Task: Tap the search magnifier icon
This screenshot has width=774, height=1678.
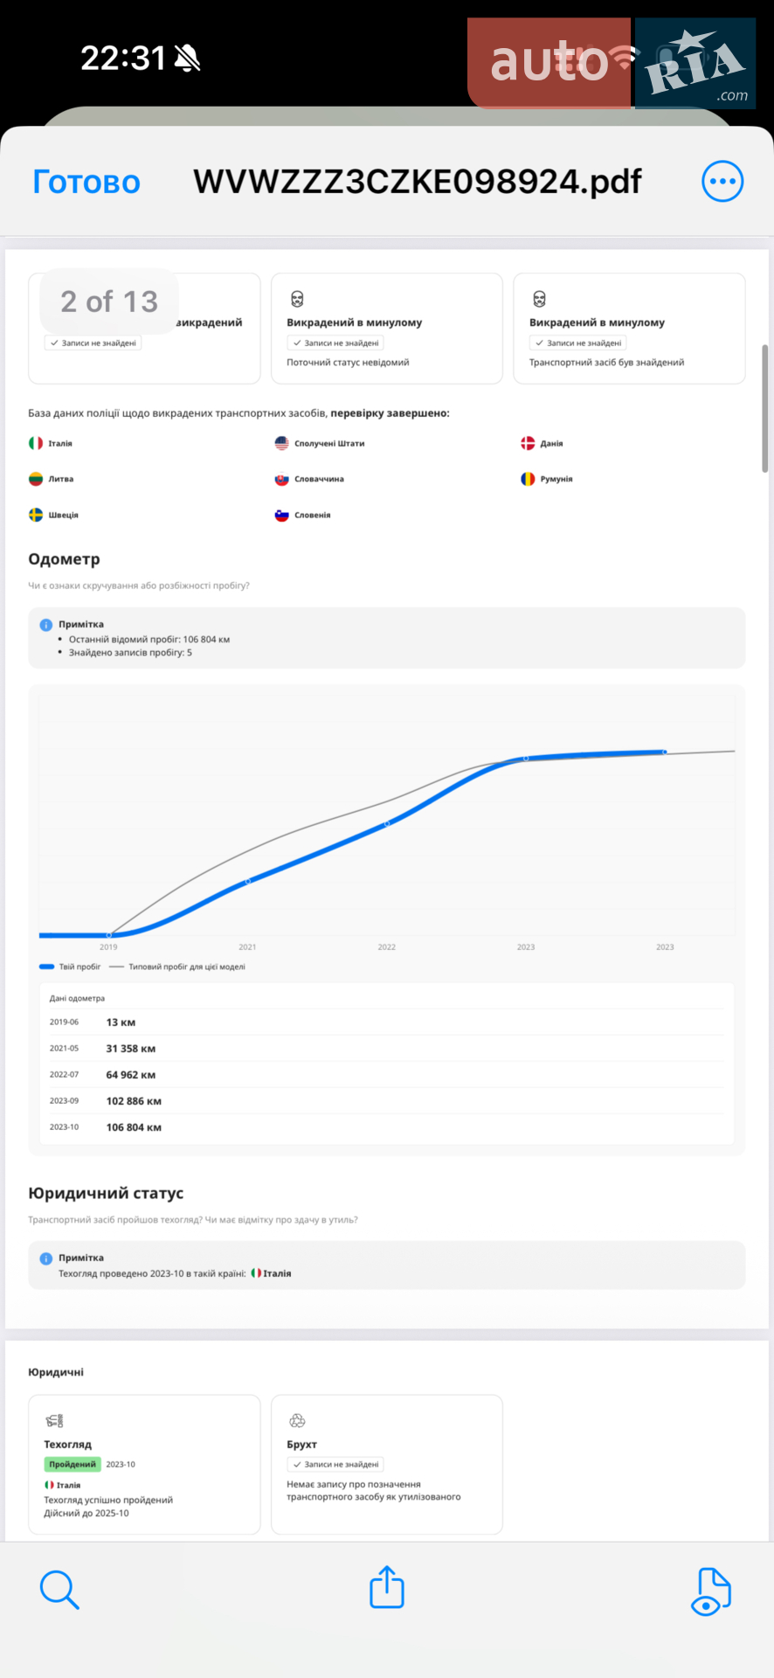Action: [x=59, y=1589]
